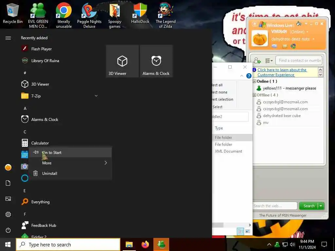Screen dimensions: 335x251
Task: Select Uninstall in the context menu
Action: pos(70,173)
